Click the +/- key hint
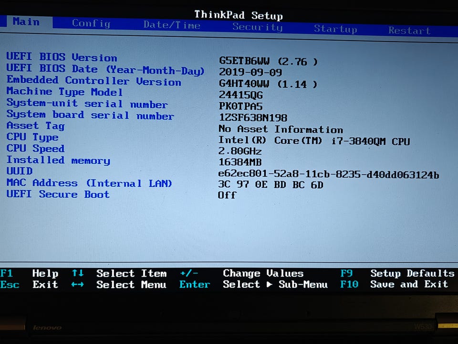 coord(189,273)
